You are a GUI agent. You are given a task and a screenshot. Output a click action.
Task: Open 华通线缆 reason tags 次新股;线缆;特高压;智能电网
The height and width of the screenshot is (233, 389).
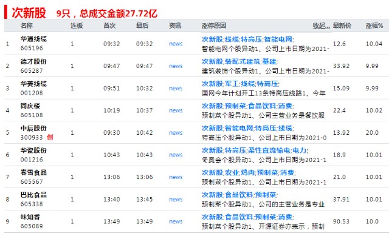(x=247, y=39)
